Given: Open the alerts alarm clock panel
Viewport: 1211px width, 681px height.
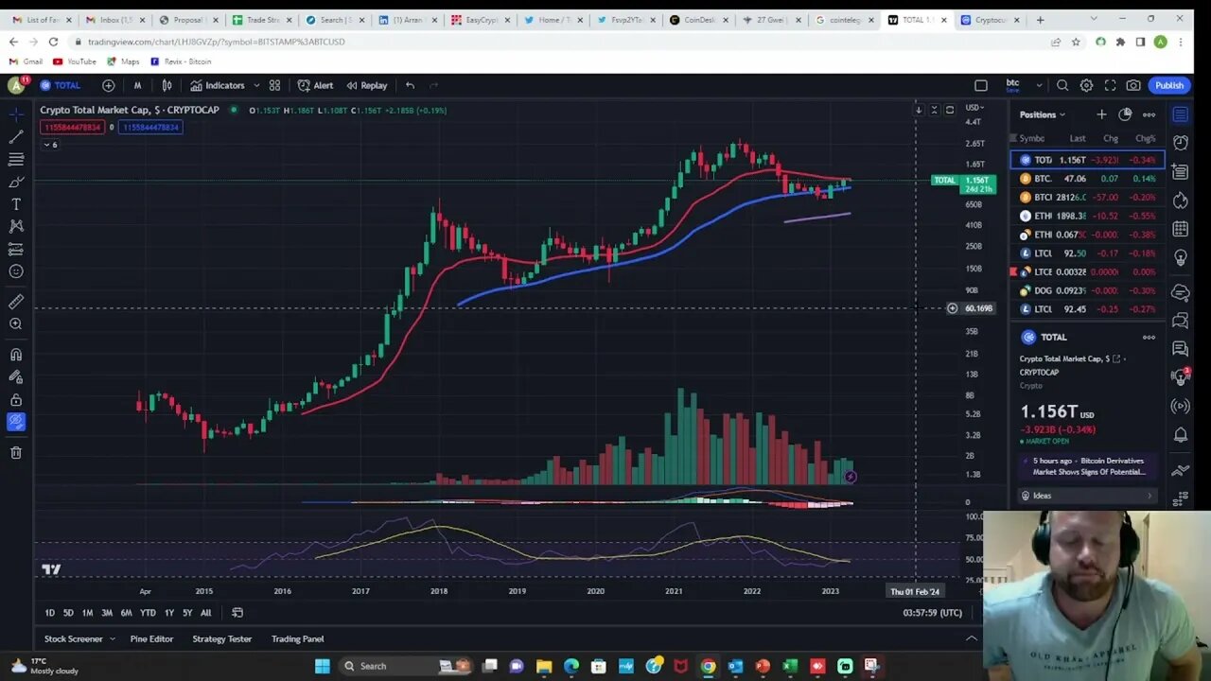Looking at the screenshot, I should pyautogui.click(x=1180, y=143).
